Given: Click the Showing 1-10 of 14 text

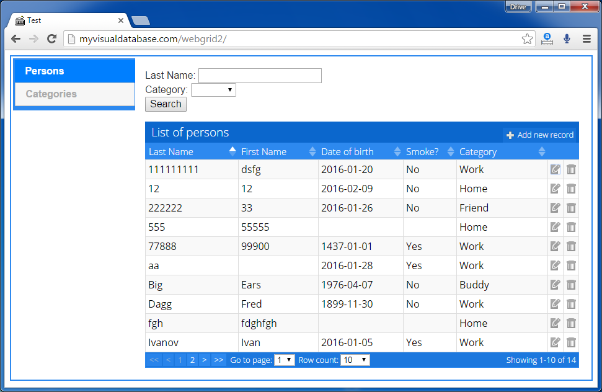Looking at the screenshot, I should (x=541, y=360).
